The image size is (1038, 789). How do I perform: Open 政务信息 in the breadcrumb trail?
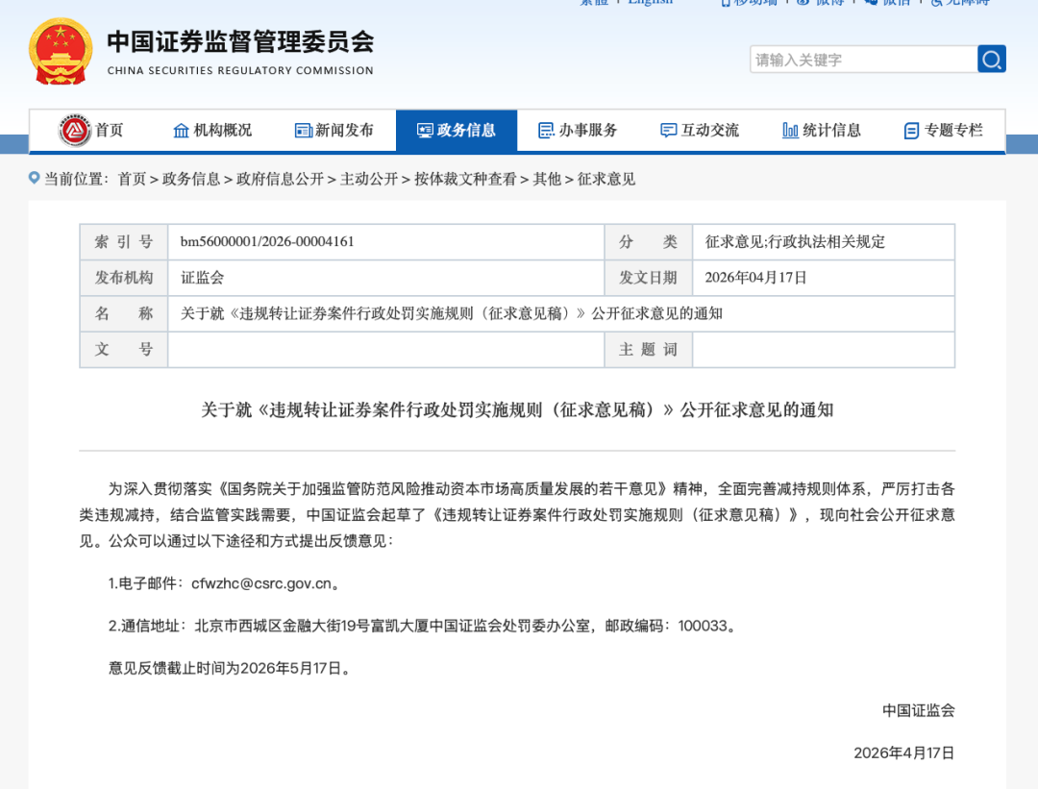click(x=191, y=179)
